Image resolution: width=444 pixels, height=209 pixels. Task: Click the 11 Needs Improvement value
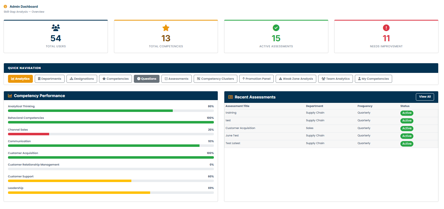coord(386,38)
